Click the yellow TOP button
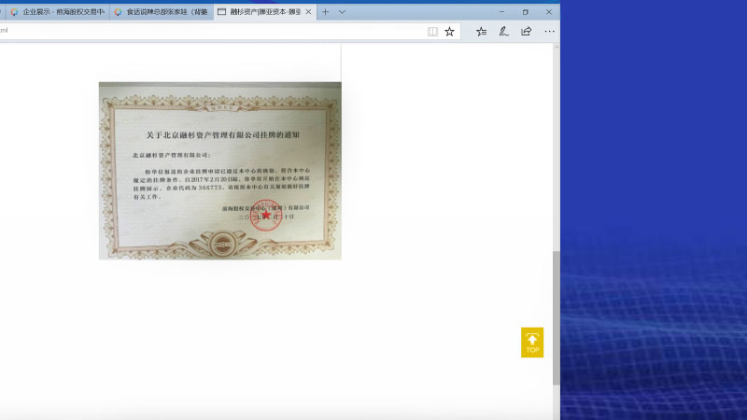 coord(532,343)
